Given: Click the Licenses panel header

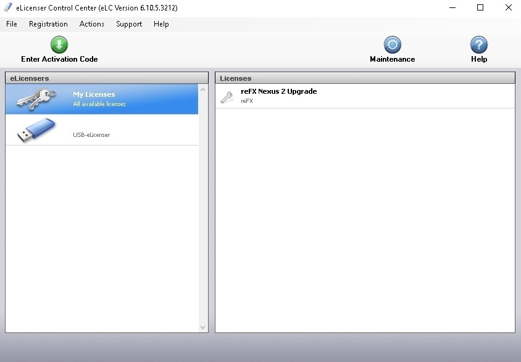Looking at the screenshot, I should [365, 78].
